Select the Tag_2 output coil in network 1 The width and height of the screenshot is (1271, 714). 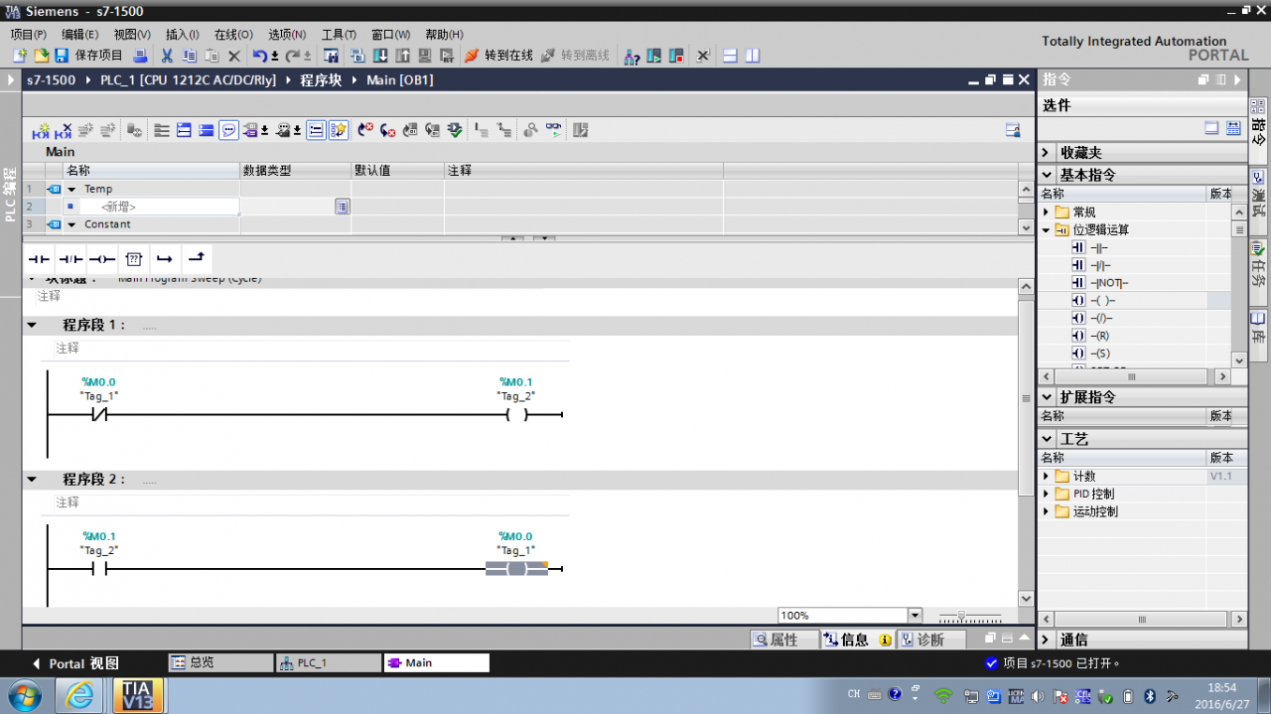coord(516,414)
